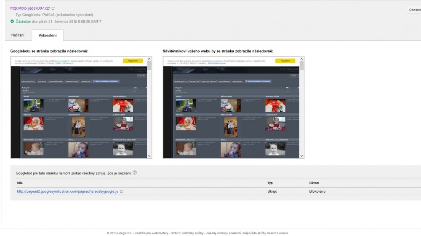The height and width of the screenshot is (236, 421).
Task: Click scroll up arrow in visitor preview
Action: click(x=302, y=59)
